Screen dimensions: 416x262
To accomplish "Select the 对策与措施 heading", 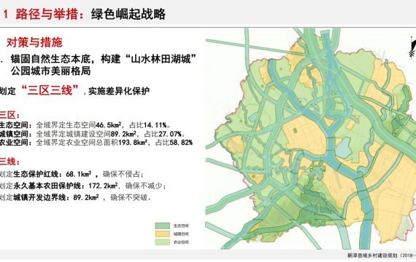I will [x=34, y=42].
